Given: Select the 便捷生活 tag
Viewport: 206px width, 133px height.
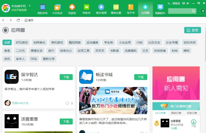Looking at the screenshot, I should point(37,50).
